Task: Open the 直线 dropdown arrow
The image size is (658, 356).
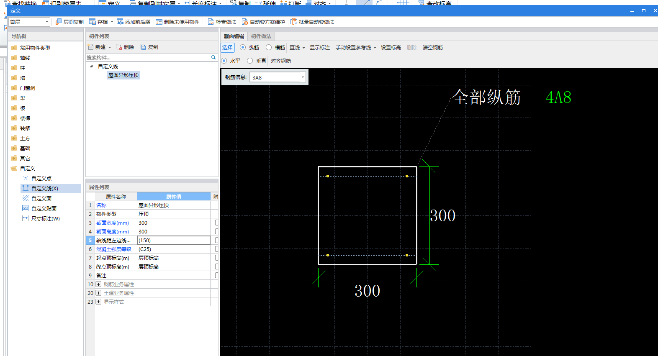Action: [x=303, y=48]
